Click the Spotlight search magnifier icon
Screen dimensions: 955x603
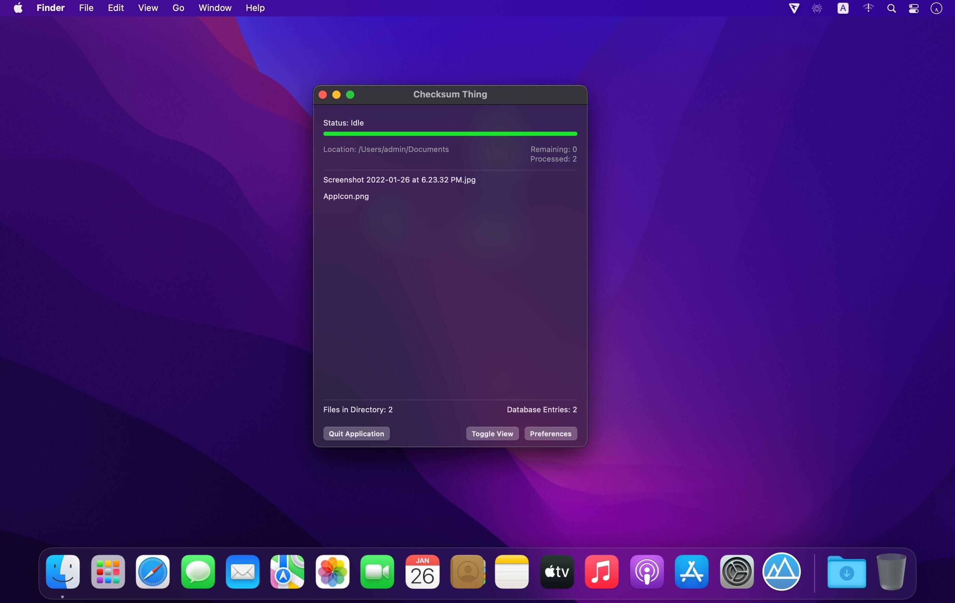click(891, 8)
